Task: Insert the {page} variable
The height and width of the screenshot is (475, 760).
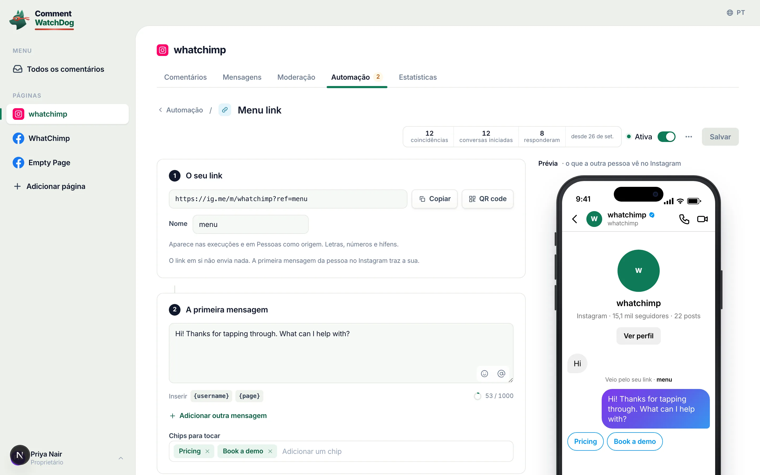Action: tap(249, 396)
